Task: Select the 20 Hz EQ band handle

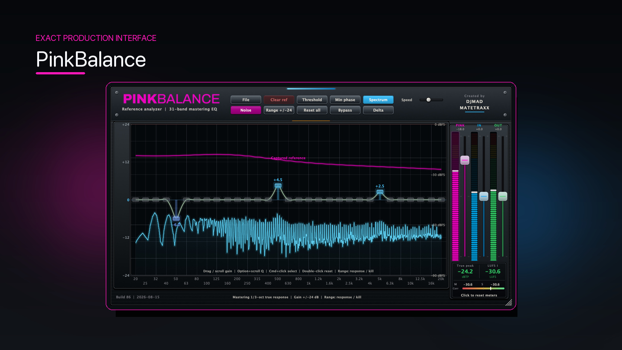Action: point(136,200)
